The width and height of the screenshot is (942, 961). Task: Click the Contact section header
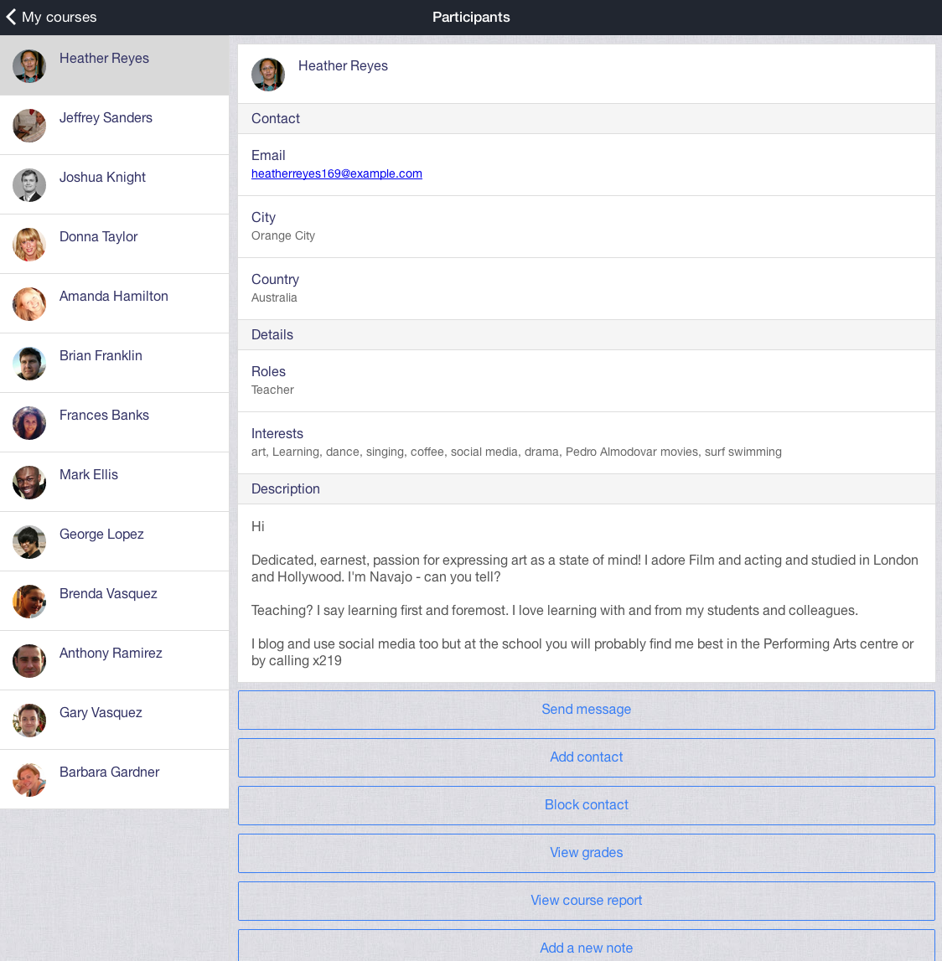[x=587, y=118]
